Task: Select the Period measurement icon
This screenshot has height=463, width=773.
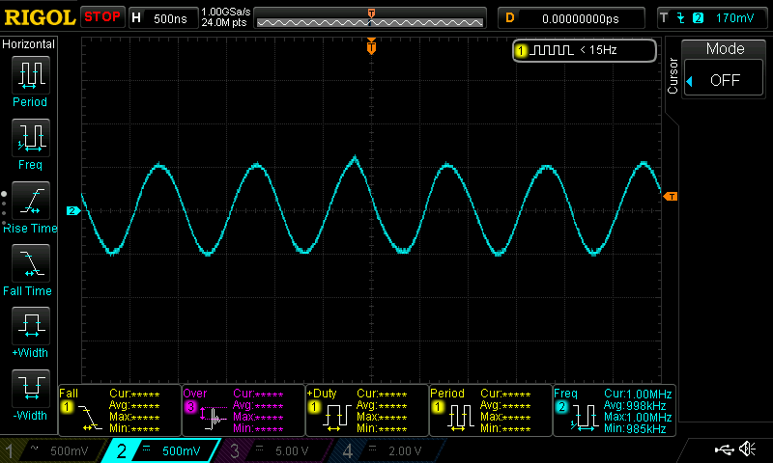Action: click(30, 74)
